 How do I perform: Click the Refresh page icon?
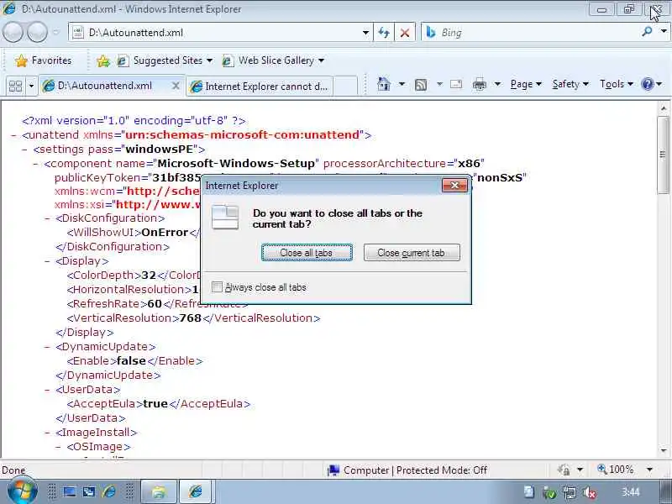click(x=384, y=33)
